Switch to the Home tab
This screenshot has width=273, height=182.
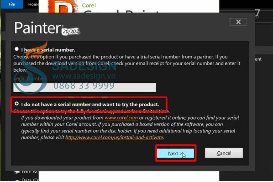(x=33, y=4)
